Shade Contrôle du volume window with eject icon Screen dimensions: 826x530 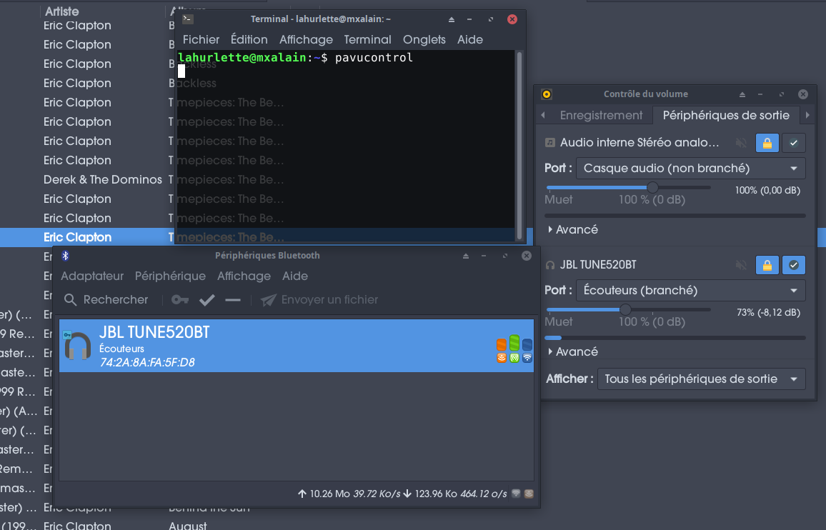742,94
